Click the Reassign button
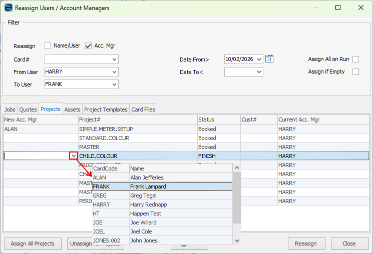 point(306,243)
